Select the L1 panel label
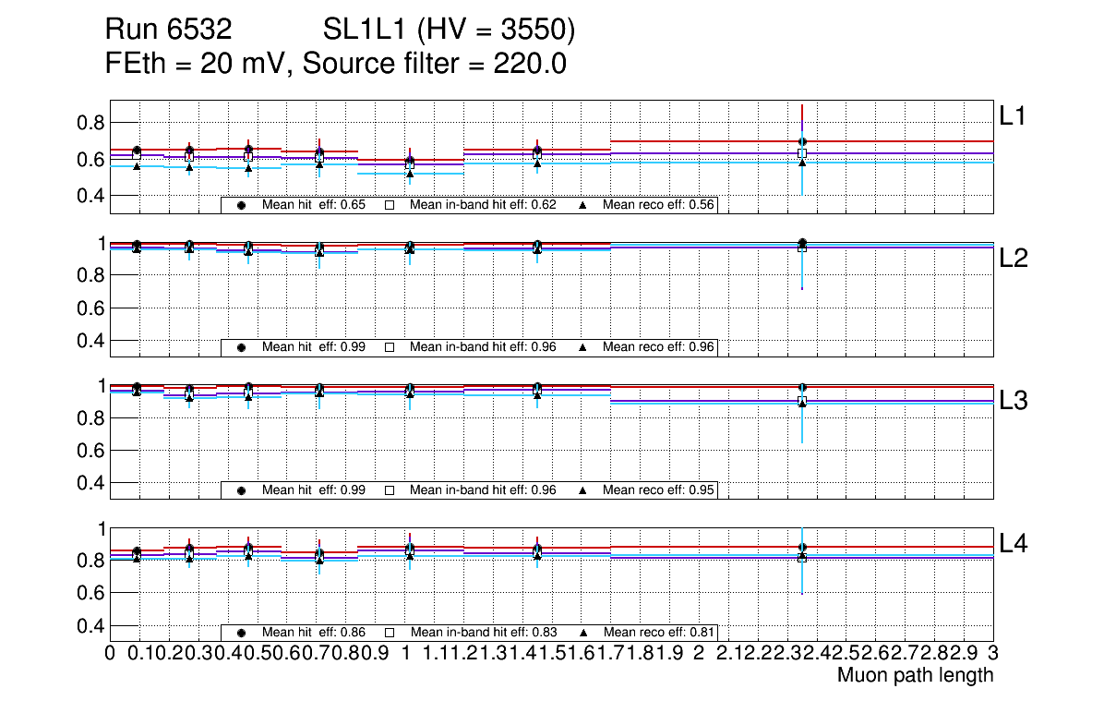1104x713 pixels. pyautogui.click(x=1013, y=116)
